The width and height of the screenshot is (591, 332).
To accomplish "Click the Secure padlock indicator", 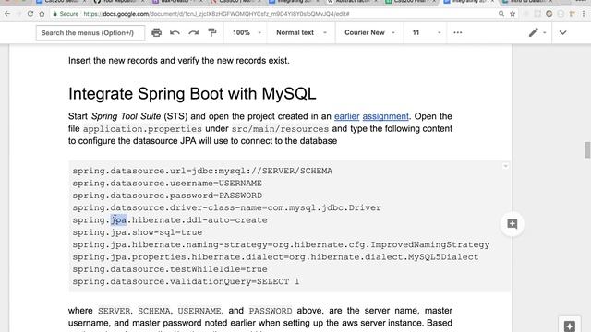I will (66, 14).
